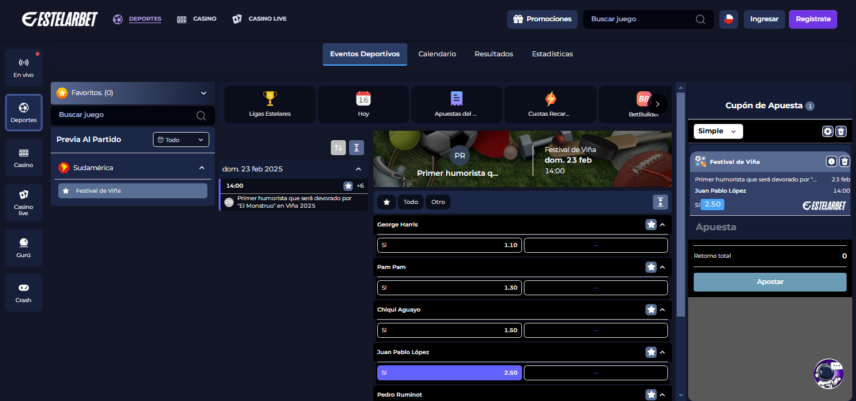Click the sort order arrows above the event list
Screen dimensions: 856x401
point(338,148)
